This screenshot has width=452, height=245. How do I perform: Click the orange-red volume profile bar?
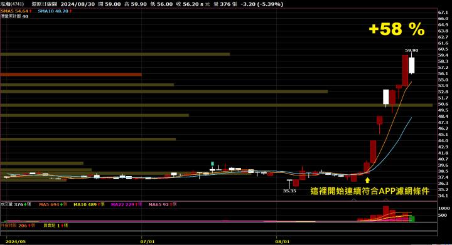(71, 75)
